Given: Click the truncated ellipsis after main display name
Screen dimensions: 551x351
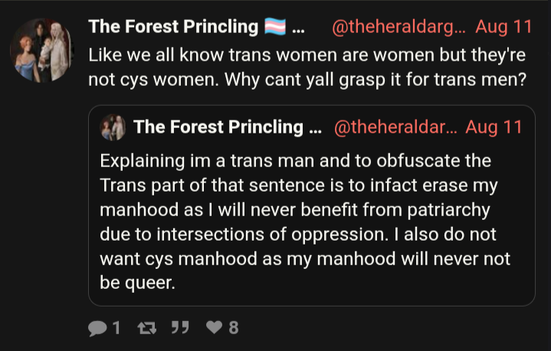Looking at the screenshot, I should click(x=298, y=30).
